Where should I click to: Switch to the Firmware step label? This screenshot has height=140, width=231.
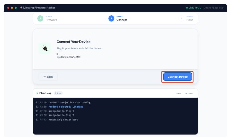[x=51, y=20]
